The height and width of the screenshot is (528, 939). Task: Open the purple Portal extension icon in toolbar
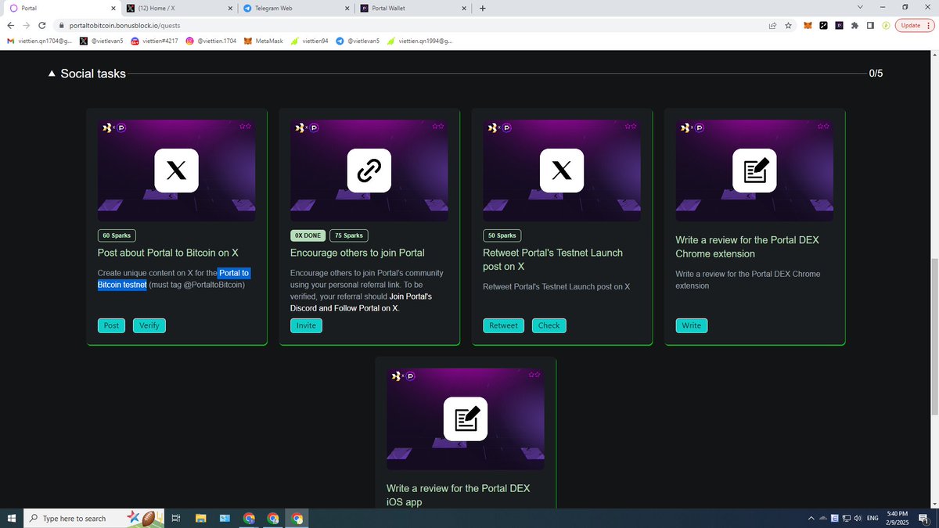[840, 25]
